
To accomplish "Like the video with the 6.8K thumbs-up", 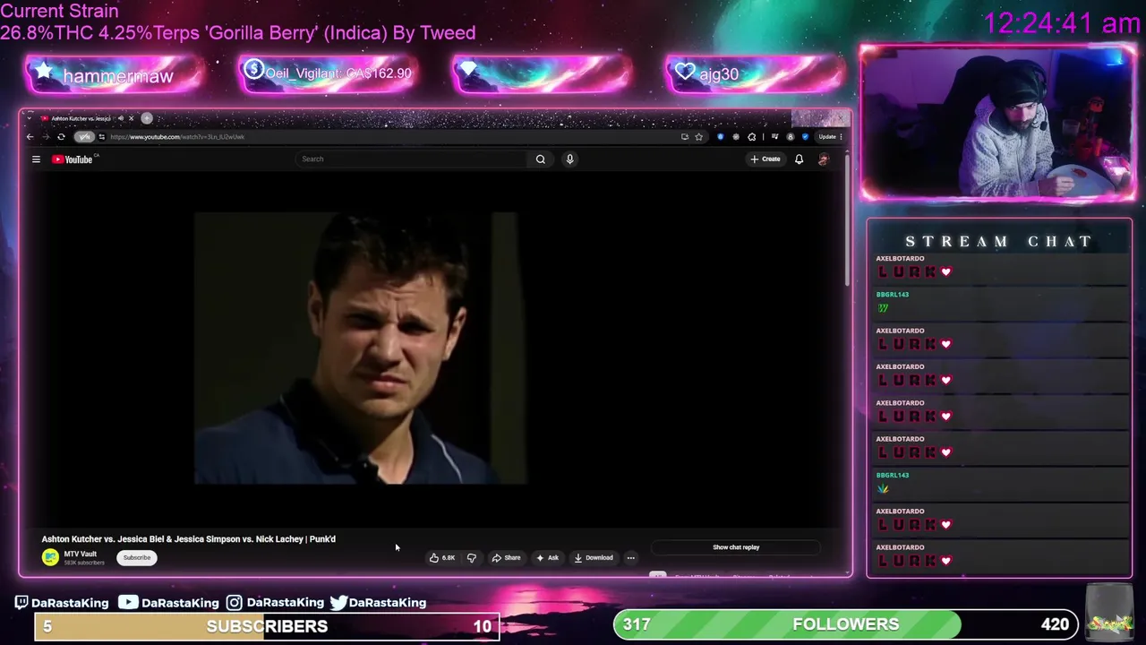I will pos(442,558).
